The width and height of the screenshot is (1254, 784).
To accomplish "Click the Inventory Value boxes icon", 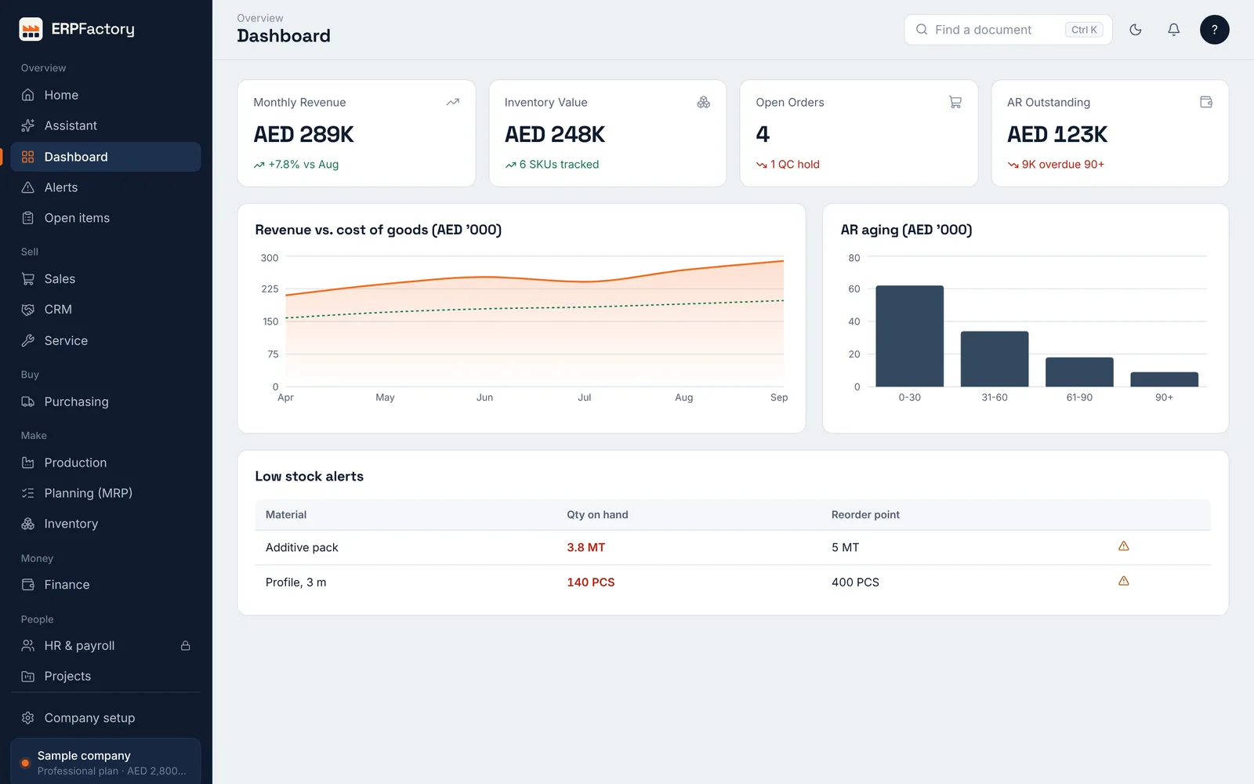I will (x=704, y=102).
